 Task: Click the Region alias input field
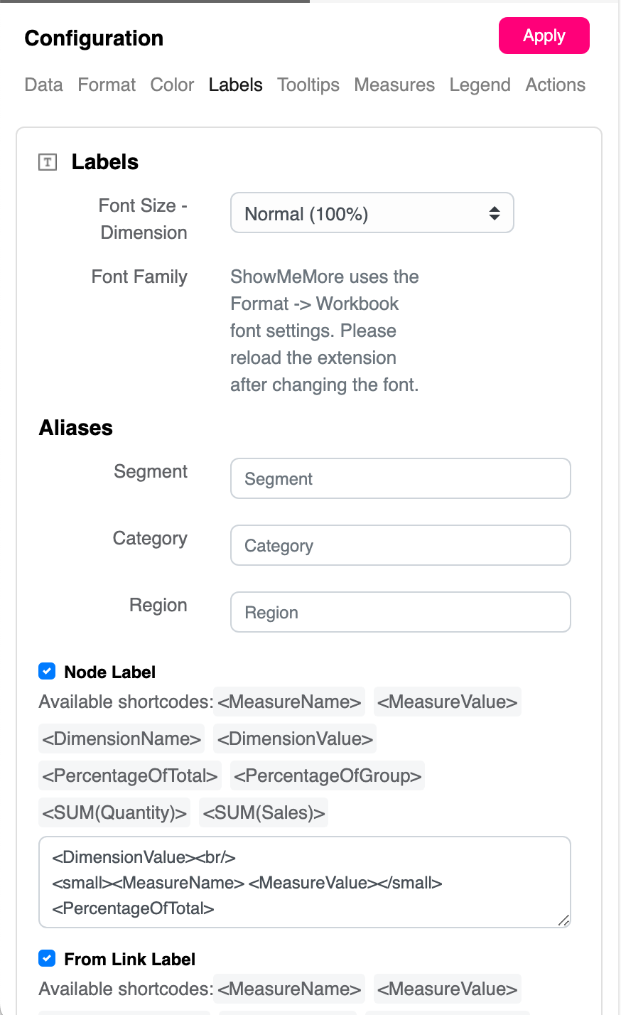(x=401, y=612)
